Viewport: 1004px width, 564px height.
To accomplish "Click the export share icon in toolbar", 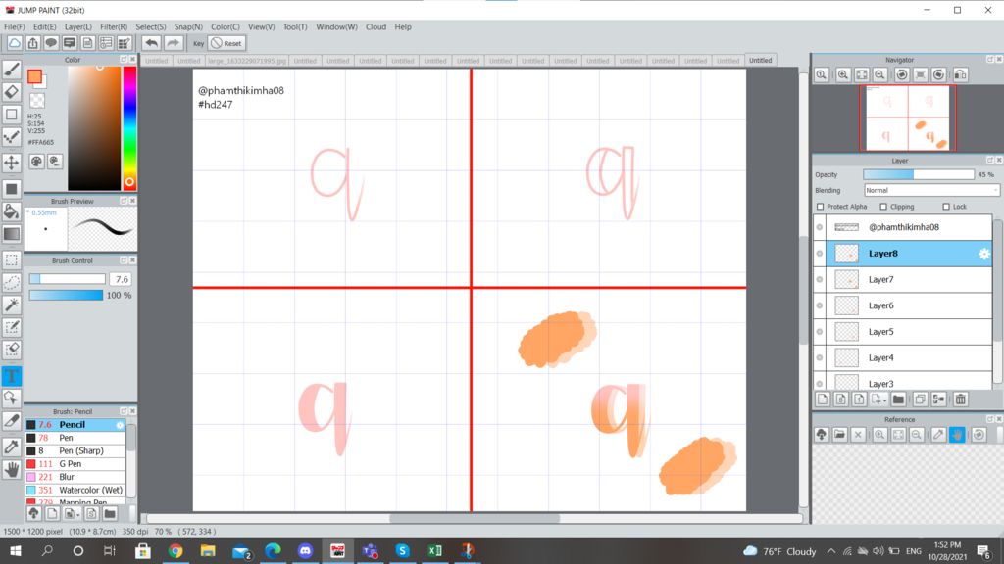I will (32, 43).
